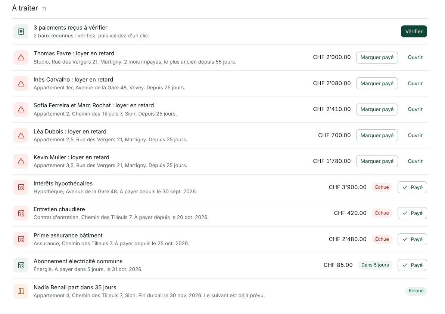445x314 pixels.
Task: Open Kevin Muller's late rent entry
Action: tap(415, 161)
